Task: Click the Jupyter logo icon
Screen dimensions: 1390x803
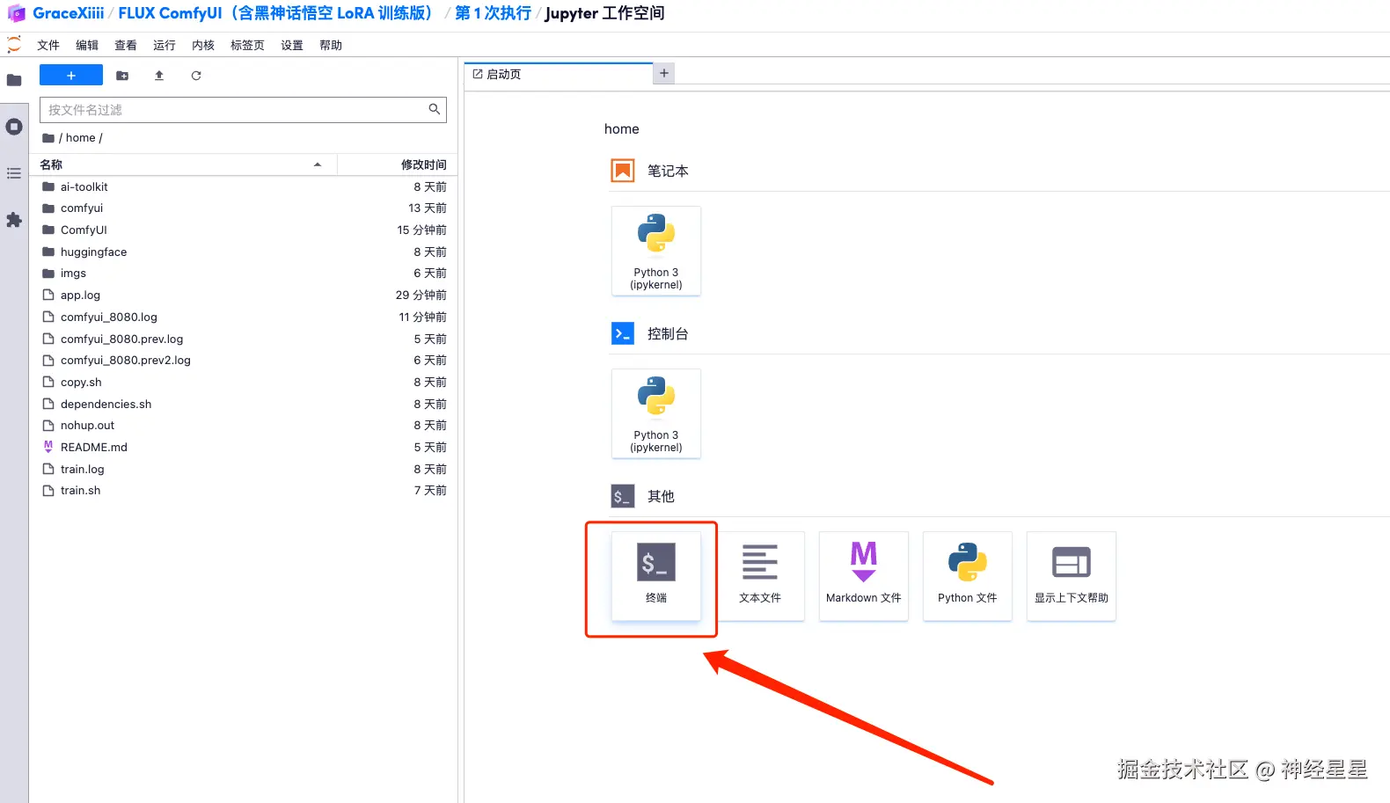Action: coord(14,45)
